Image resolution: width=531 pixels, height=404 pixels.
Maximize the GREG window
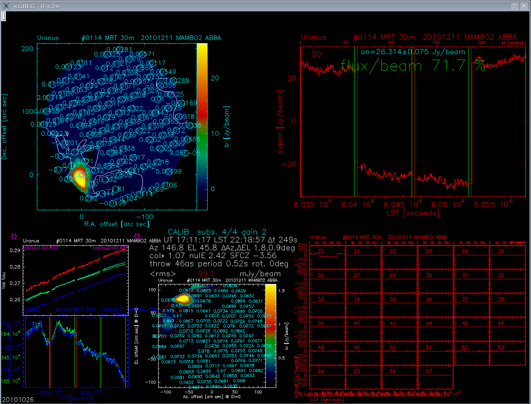[x=515, y=6]
